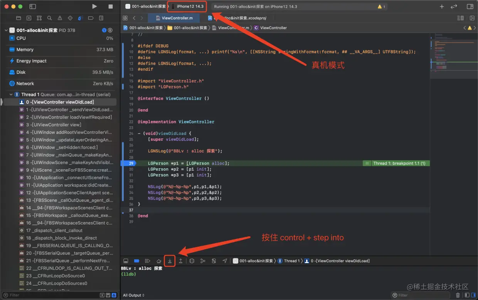
Task: Click the plus Library button
Action: pyautogui.click(x=442, y=7)
